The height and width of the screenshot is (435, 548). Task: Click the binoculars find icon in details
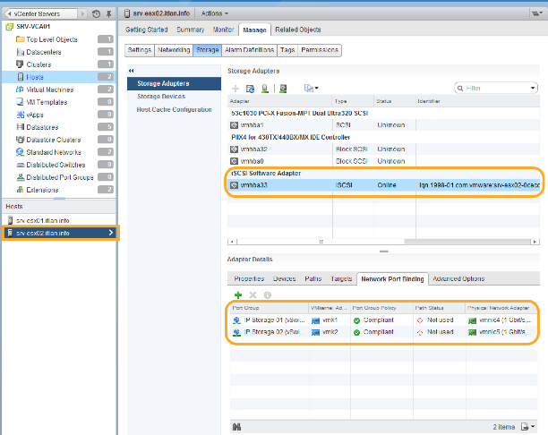click(x=235, y=425)
